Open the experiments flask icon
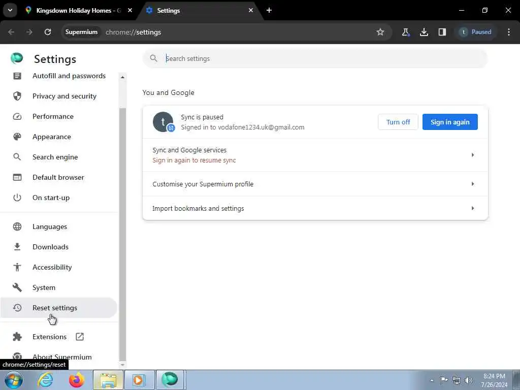This screenshot has width=520, height=390. click(x=406, y=32)
